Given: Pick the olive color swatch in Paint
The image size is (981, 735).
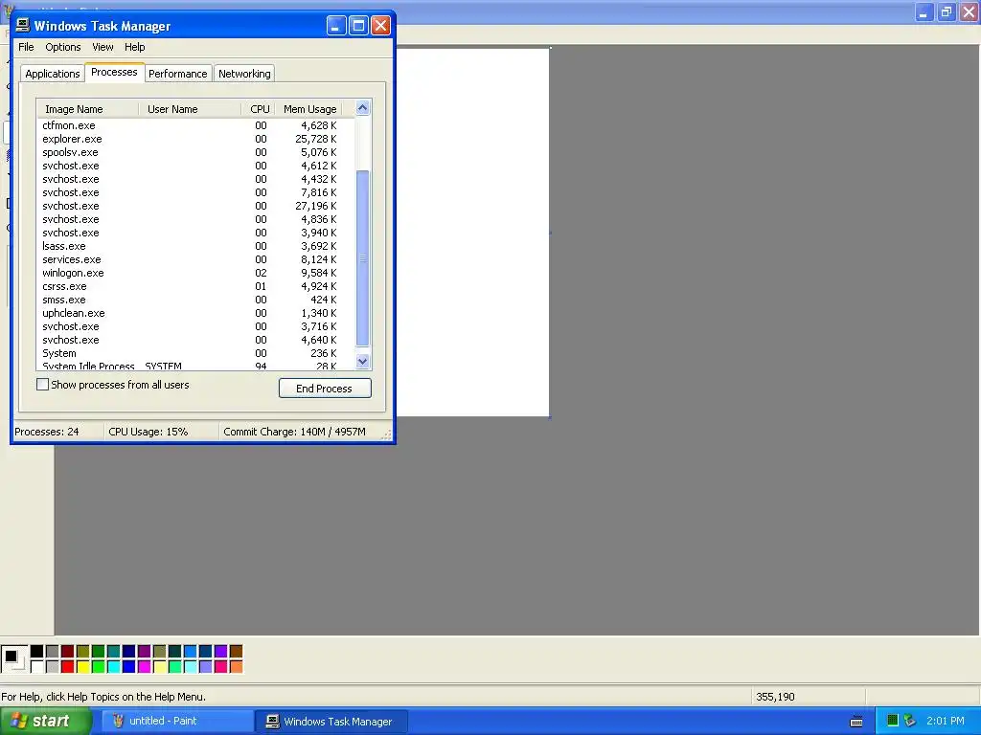Looking at the screenshot, I should pyautogui.click(x=82, y=651).
